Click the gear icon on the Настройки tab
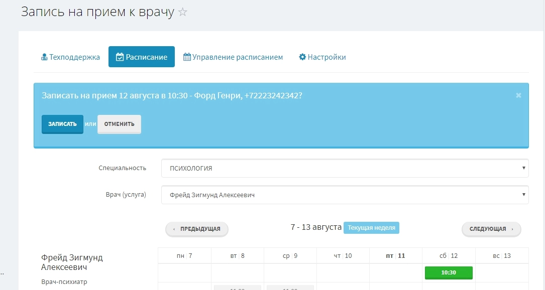Image resolution: width=545 pixels, height=290 pixels. tap(302, 57)
